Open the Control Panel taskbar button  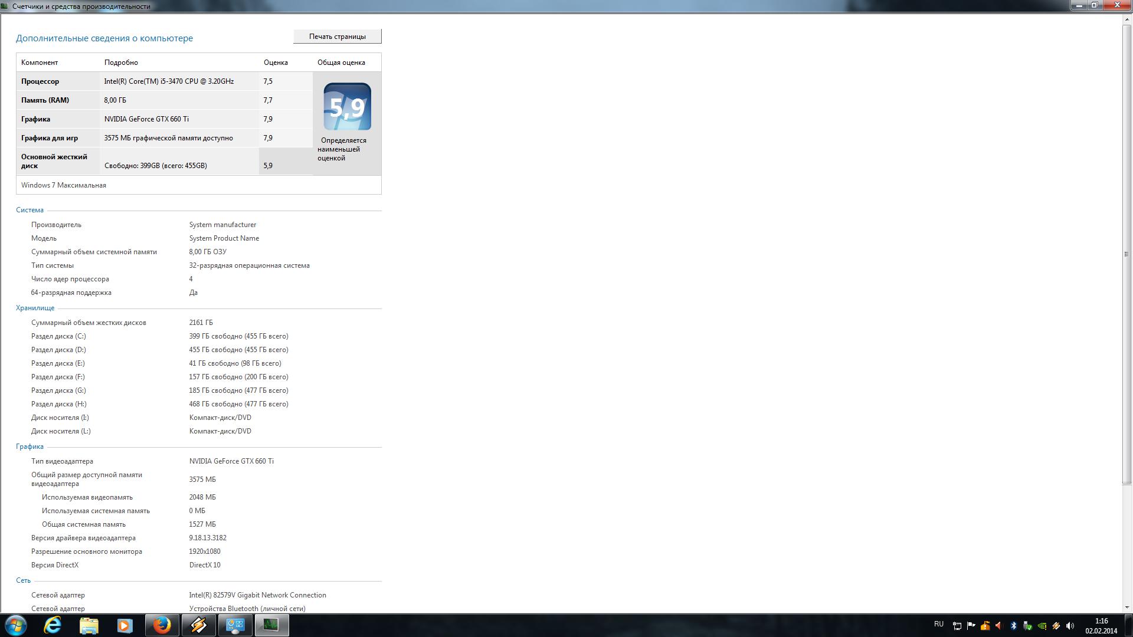click(x=235, y=625)
